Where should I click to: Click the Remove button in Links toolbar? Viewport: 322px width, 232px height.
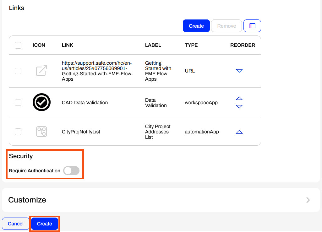(226, 26)
